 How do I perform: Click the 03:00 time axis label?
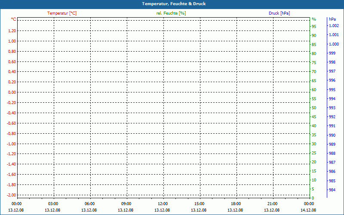pos(53,204)
